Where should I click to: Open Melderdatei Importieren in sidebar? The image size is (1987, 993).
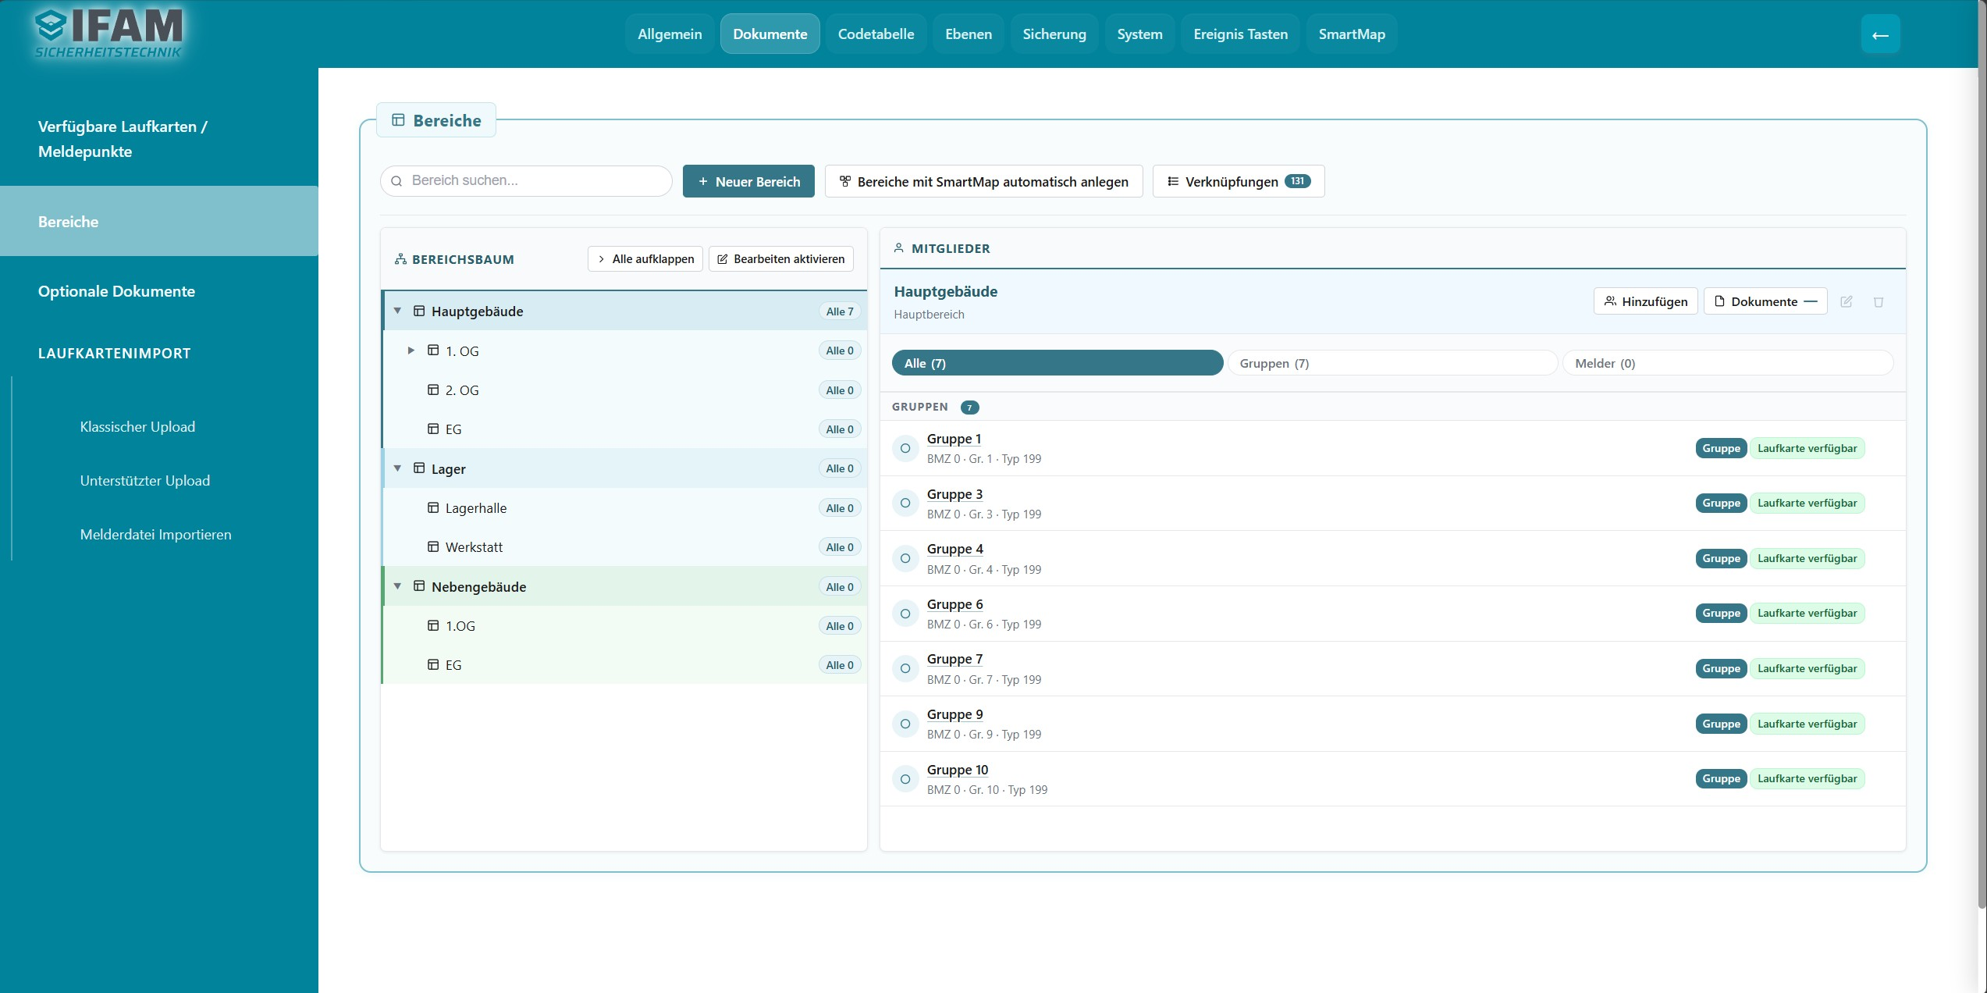coord(155,535)
